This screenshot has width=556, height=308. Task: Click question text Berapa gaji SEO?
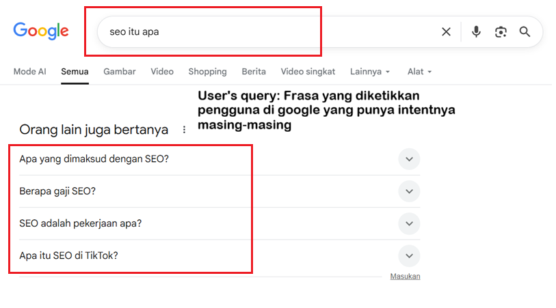pos(57,191)
